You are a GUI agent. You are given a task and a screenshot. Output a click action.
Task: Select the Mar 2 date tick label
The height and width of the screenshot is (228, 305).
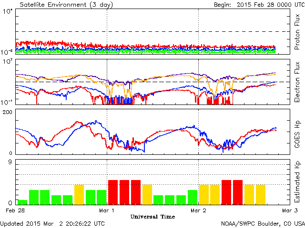[198, 209]
